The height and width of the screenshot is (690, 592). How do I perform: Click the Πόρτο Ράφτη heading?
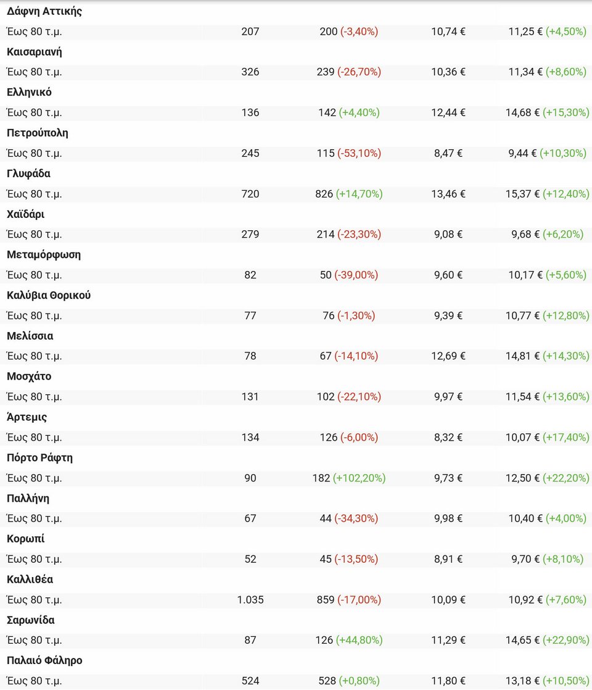[40, 458]
